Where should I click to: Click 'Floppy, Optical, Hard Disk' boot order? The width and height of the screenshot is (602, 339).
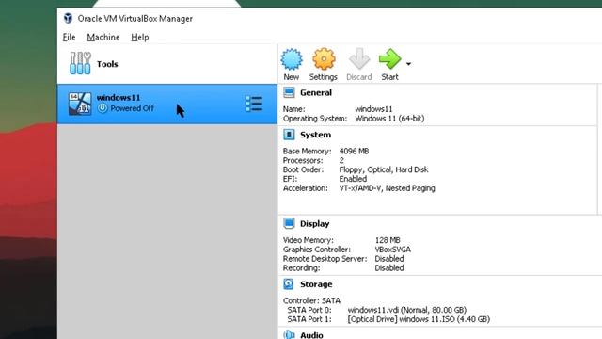(x=384, y=169)
